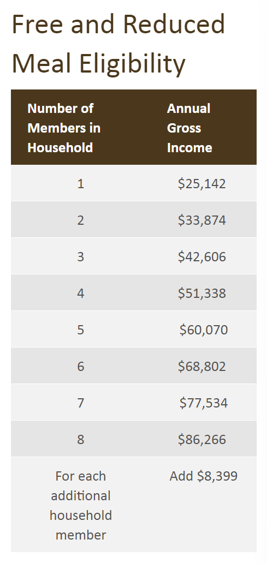Select household size 2 cell
267x563 pixels.
pyautogui.click(x=81, y=220)
